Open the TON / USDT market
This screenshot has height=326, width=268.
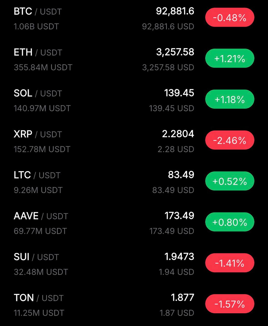pos(38,298)
